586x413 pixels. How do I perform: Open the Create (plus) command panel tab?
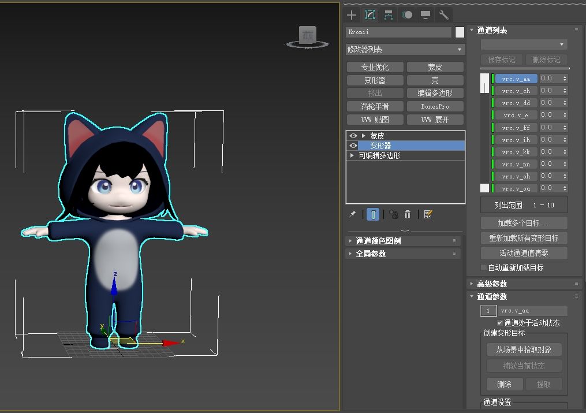click(352, 15)
